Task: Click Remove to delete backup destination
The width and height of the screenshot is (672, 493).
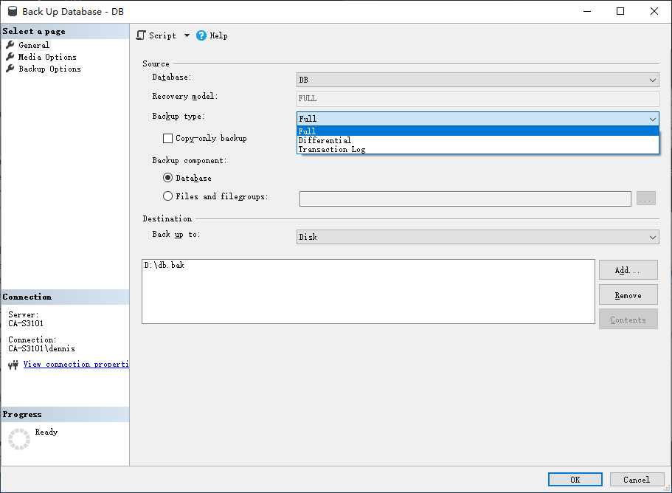Action: click(x=628, y=295)
